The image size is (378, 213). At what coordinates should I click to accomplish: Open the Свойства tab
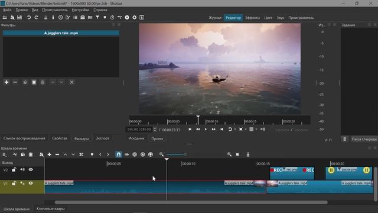point(60,138)
